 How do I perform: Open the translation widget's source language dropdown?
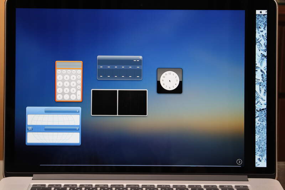click(x=62, y=111)
